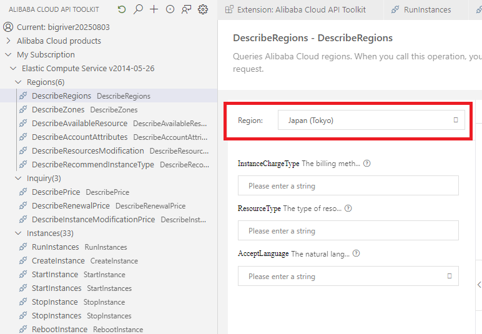Image resolution: width=482 pixels, height=334 pixels.
Task: Open the search API magnifier icon
Action: (138, 9)
